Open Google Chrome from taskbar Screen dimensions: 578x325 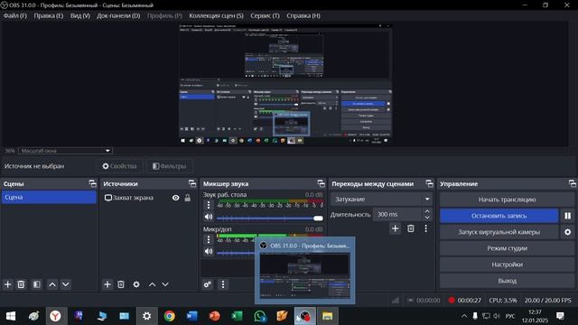coord(170,316)
